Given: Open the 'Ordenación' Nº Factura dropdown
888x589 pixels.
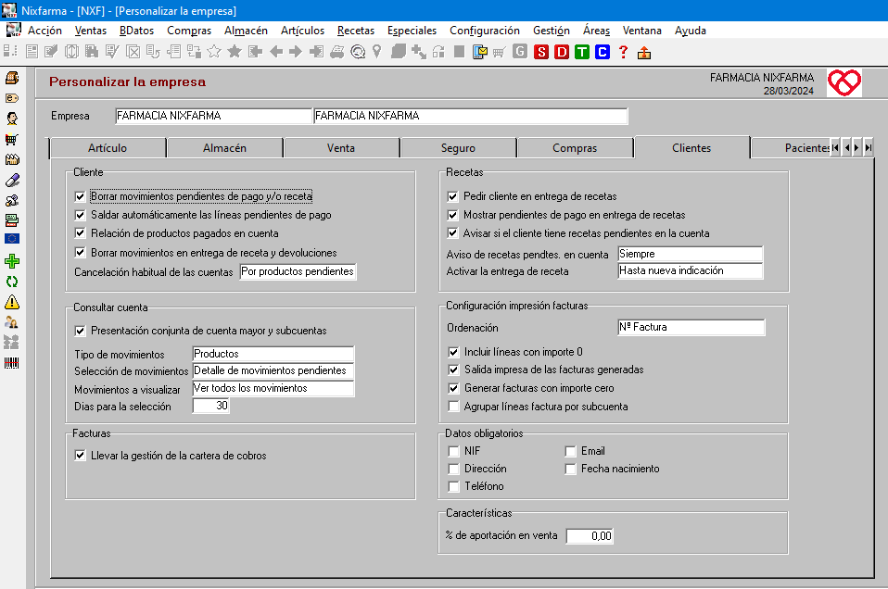Looking at the screenshot, I should tap(691, 327).
